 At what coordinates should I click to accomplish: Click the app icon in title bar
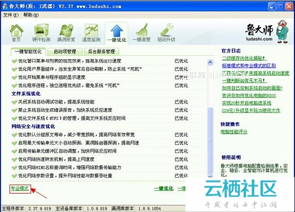tap(5, 6)
